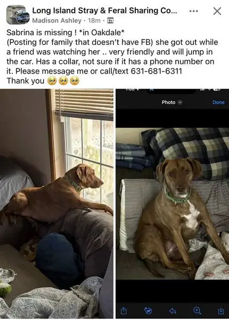Click the first pleading face emoji
229x320 pixels.
point(52,81)
